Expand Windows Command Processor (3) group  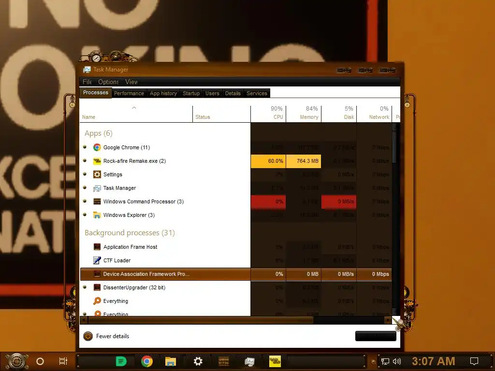(x=85, y=201)
